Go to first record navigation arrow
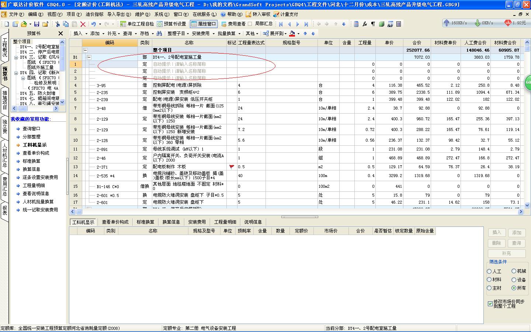Screen dimensions: 531x332 (281, 24)
